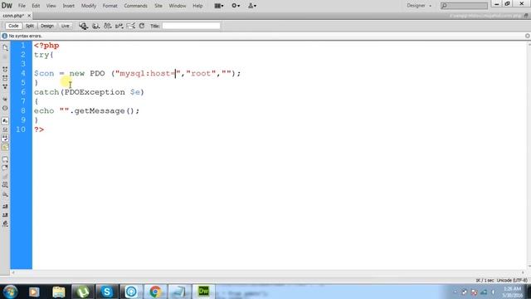Open the Insert menu
531x299 pixels.
pos(68,6)
